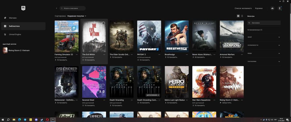Expand the Платформа filter

[264, 61]
